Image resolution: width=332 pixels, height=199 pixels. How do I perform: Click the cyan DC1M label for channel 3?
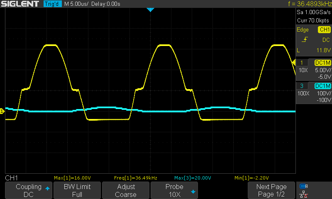click(323, 86)
